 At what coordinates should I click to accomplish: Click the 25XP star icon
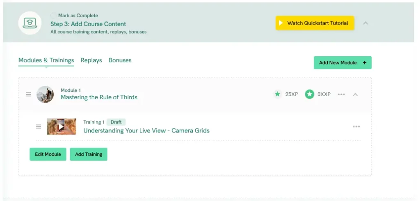278,94
